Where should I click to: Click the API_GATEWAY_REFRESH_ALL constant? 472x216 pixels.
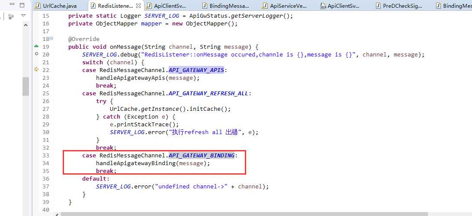[208, 93]
